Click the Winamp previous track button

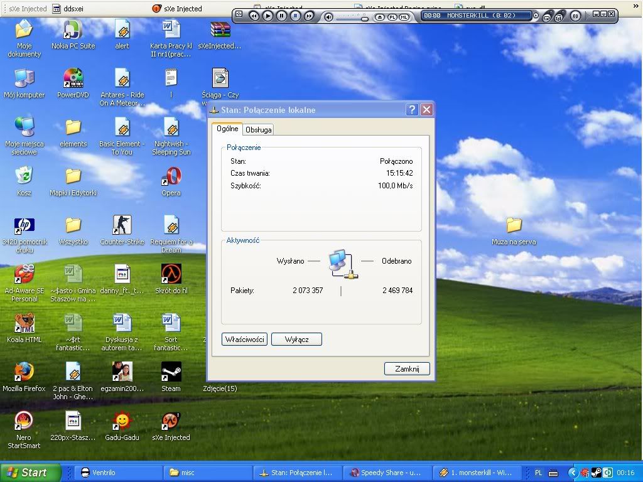pos(254,16)
